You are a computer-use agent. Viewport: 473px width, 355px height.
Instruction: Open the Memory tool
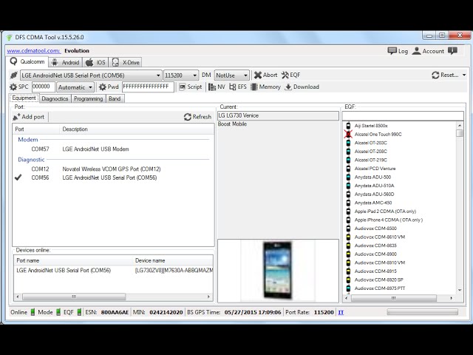click(x=265, y=87)
